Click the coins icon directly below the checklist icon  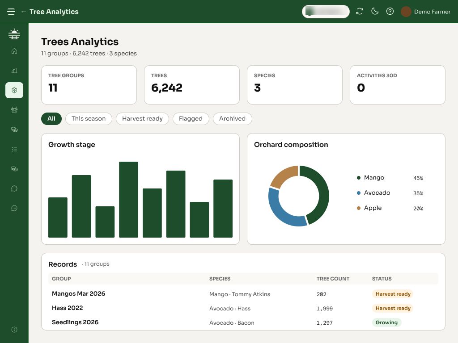pyautogui.click(x=14, y=169)
